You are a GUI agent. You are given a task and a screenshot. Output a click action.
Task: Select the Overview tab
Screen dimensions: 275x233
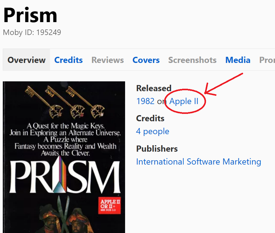pyautogui.click(x=26, y=60)
